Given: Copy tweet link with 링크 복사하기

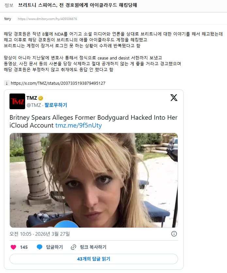Looking at the screenshot, I should pyautogui.click(x=93, y=247).
